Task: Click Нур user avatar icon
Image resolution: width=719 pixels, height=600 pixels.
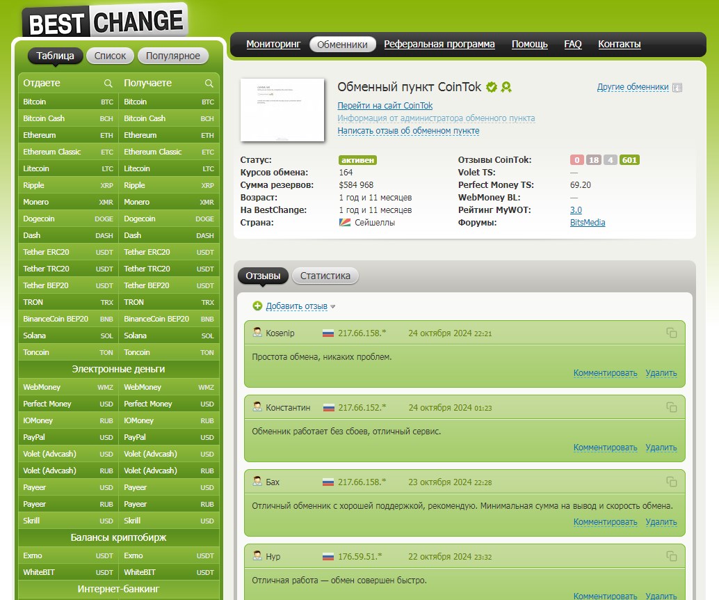Action: point(257,555)
